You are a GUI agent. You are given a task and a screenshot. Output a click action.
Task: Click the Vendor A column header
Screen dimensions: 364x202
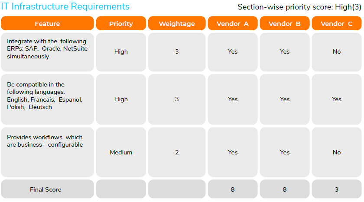click(233, 24)
